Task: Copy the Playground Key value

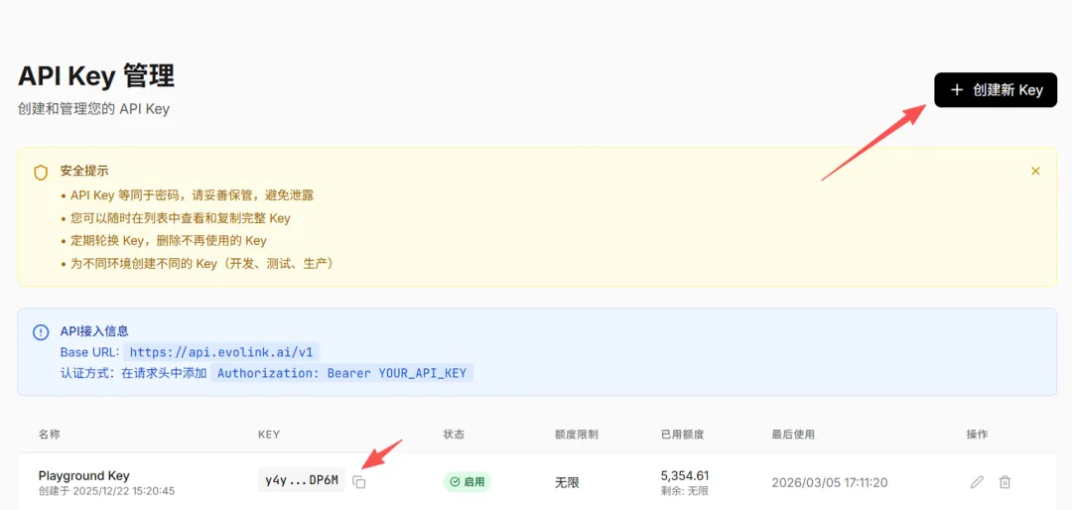Action: tap(359, 482)
